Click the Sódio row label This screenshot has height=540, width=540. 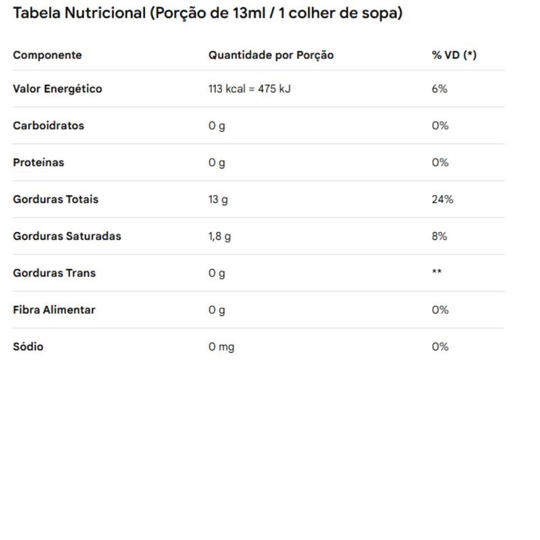(x=28, y=346)
